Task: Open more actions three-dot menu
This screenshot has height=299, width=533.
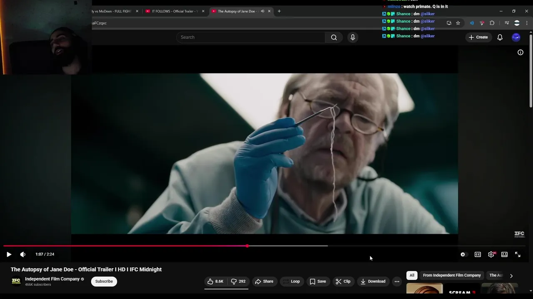Action: [397, 282]
